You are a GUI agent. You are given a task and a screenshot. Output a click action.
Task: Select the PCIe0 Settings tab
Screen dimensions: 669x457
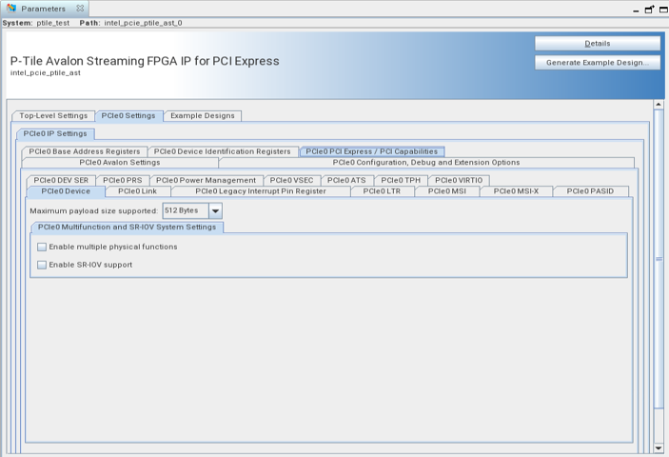128,115
